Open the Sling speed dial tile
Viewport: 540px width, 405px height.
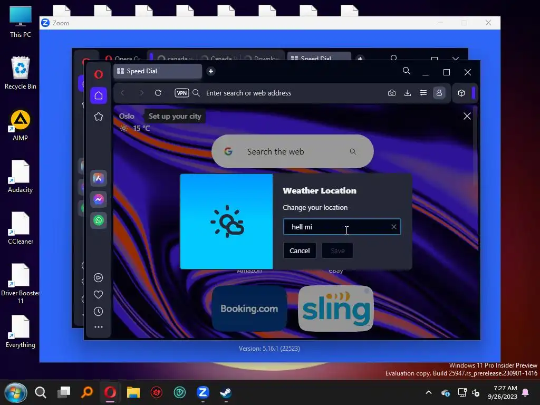pyautogui.click(x=336, y=308)
